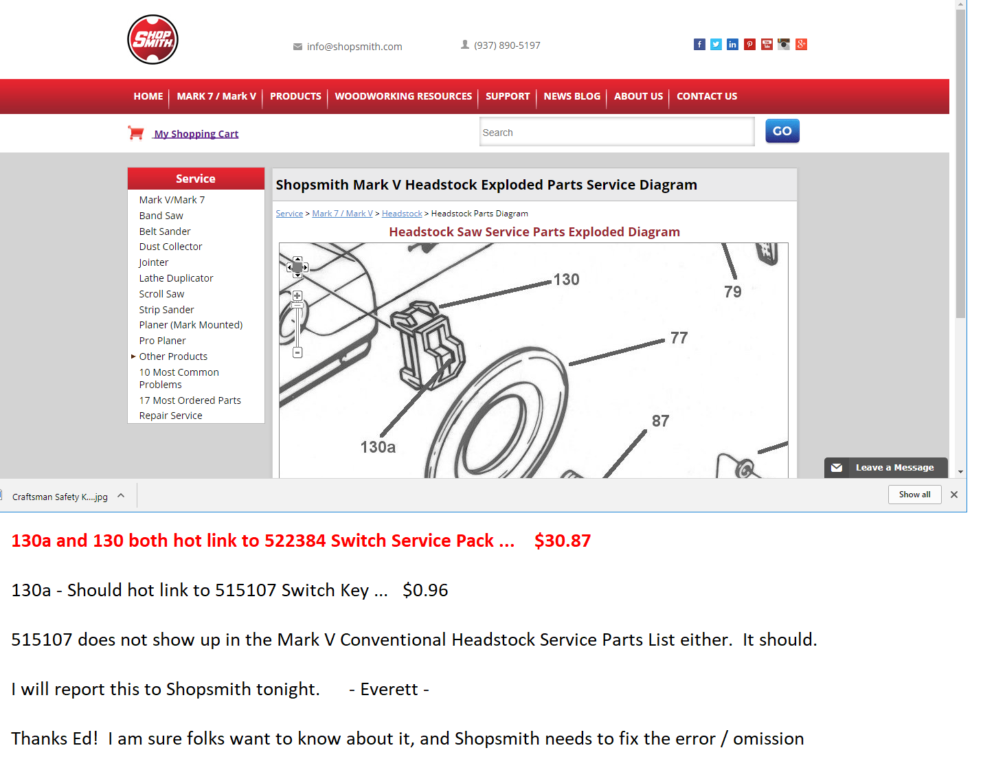Follow the Mark 7 / Mark V breadcrumb link
The height and width of the screenshot is (770, 983).
[342, 214]
